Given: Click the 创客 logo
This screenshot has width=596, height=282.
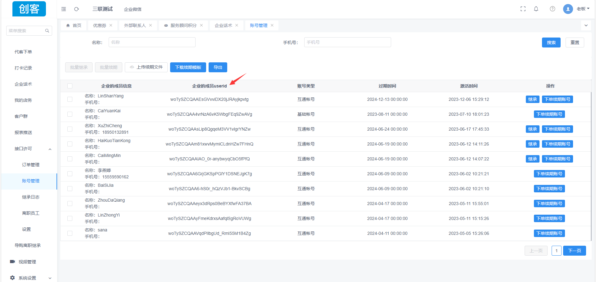Looking at the screenshot, I should click(29, 9).
